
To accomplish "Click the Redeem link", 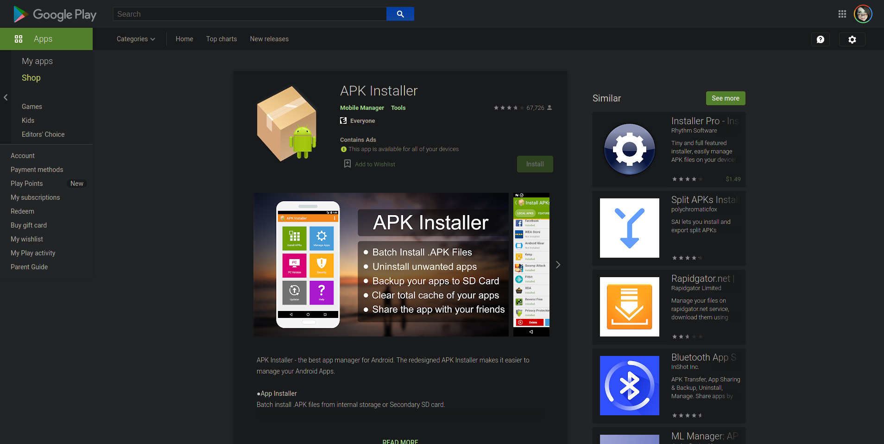I will 22,211.
